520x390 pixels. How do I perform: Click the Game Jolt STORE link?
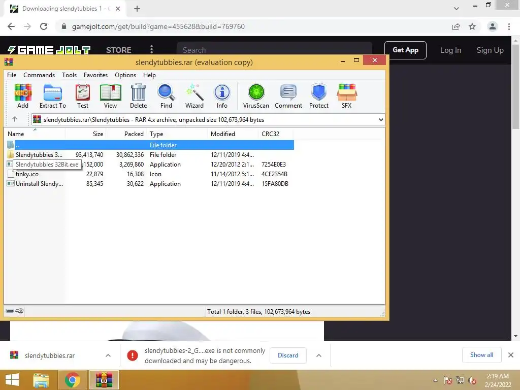(119, 50)
